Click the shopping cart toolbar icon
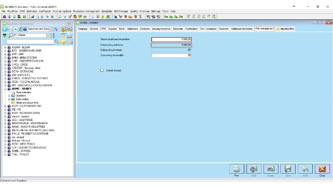 point(121,17)
